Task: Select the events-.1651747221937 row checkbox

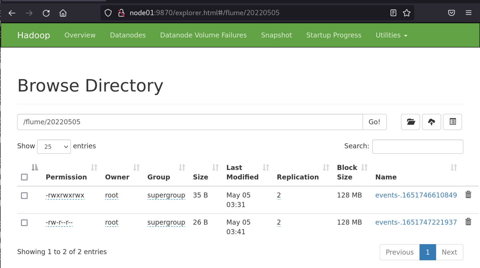Action: click(x=24, y=223)
